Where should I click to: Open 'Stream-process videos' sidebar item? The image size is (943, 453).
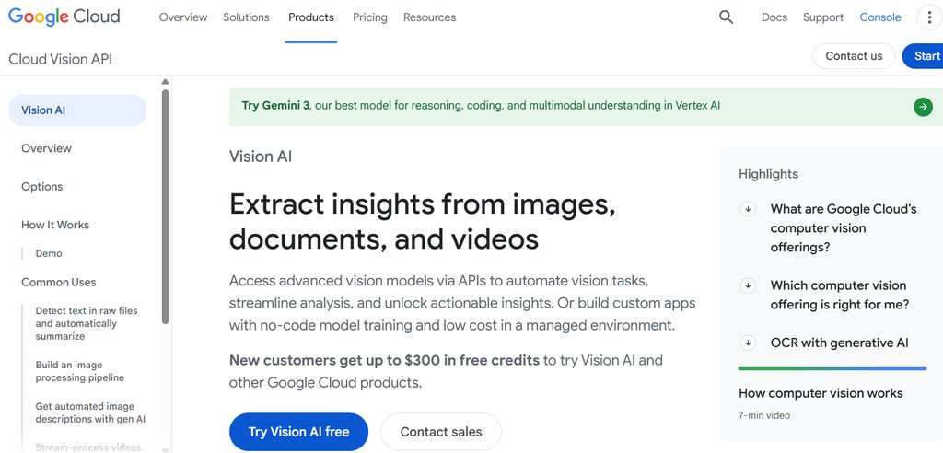(87, 447)
